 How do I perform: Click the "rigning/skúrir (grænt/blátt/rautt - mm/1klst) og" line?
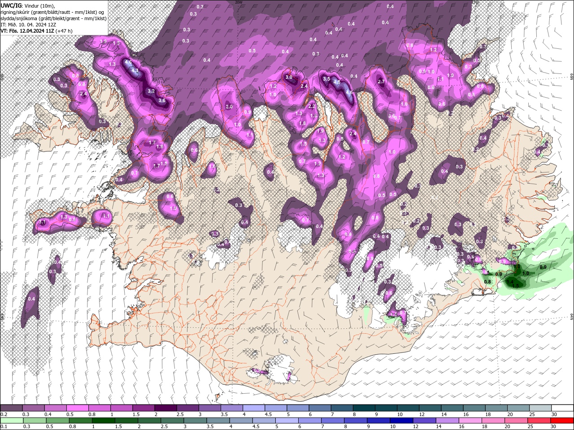(52, 12)
